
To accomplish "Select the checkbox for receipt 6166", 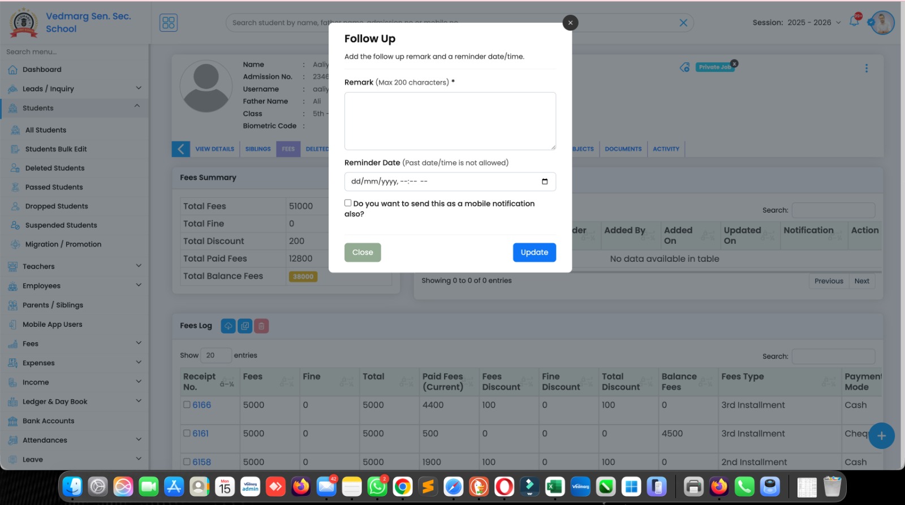I will coord(187,405).
